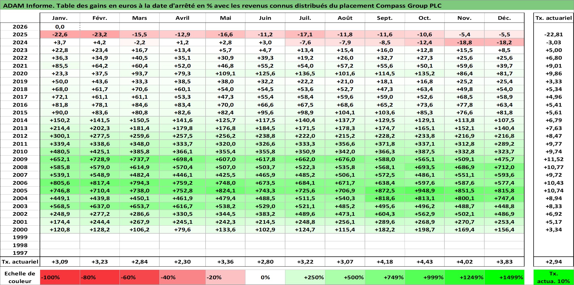Select the +289,6 cell in row 2001
The height and width of the screenshot is (285, 574).
(385, 222)
